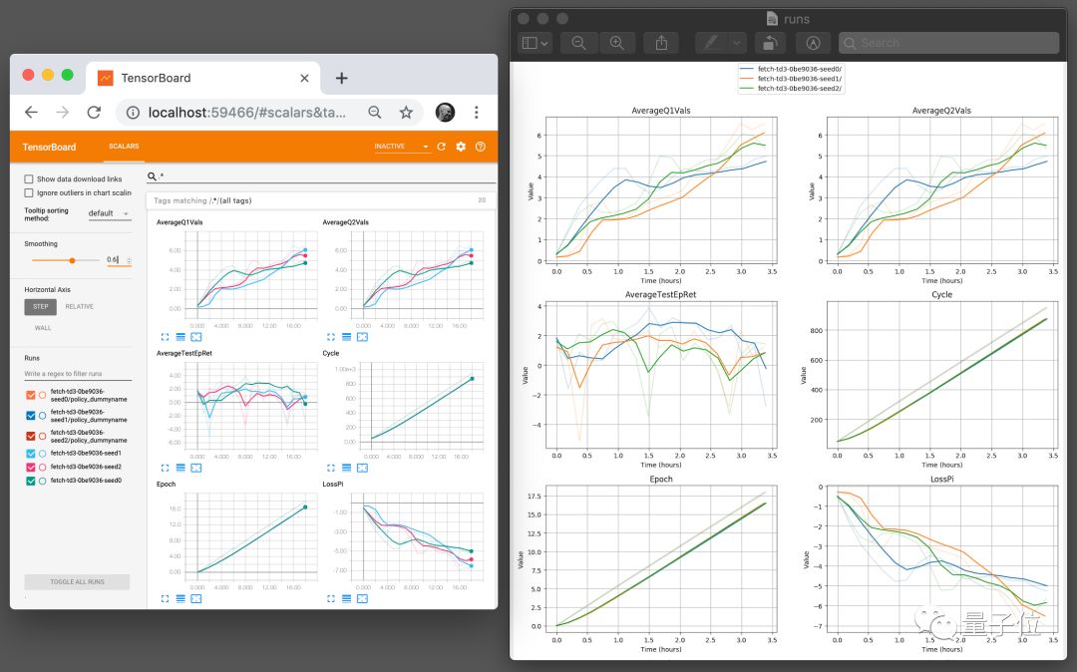Toggle log scale on AverageTestEpRet chart
Screen dimensions: 1077x672
tap(180, 468)
